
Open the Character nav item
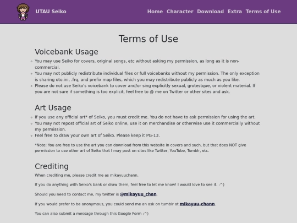point(180,12)
